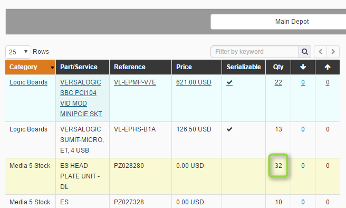Image resolution: width=346 pixels, height=208 pixels.
Task: Sort by the down-arrow column header
Action: point(303,67)
